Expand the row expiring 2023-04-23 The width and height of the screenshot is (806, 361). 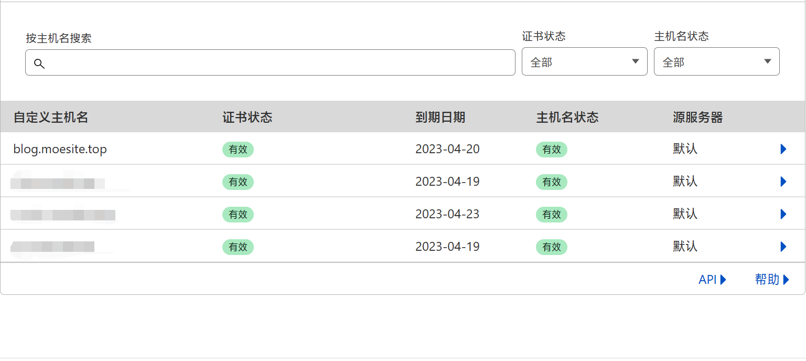pos(783,214)
